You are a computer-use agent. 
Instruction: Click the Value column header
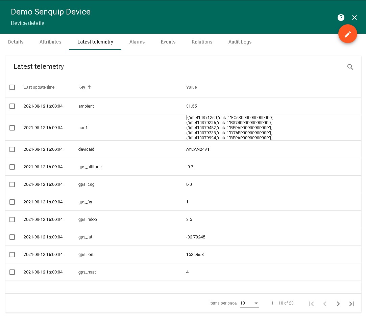(191, 87)
